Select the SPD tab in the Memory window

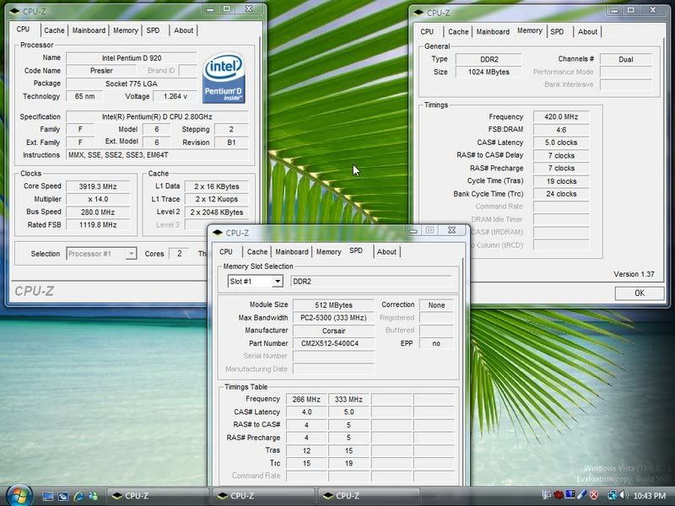557,31
